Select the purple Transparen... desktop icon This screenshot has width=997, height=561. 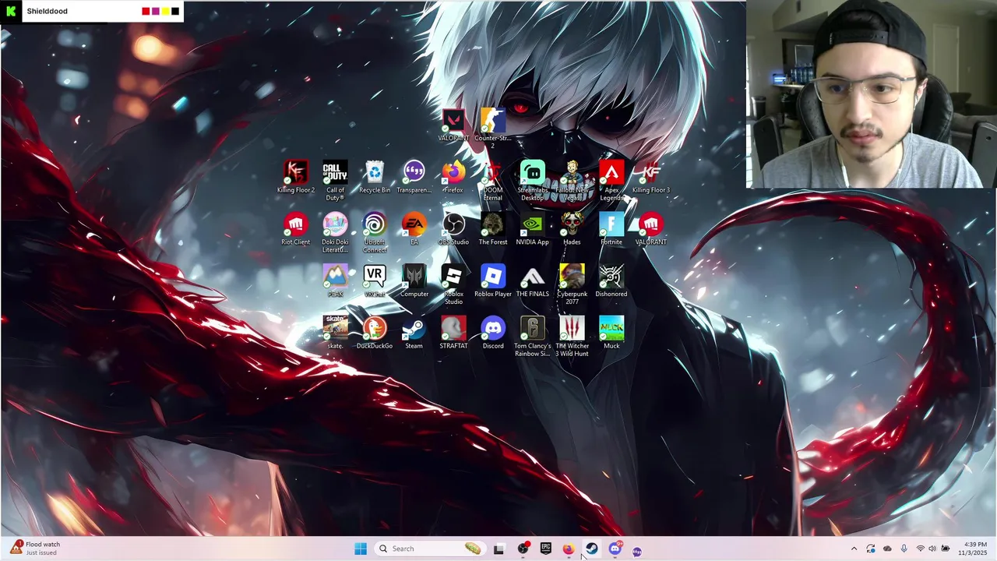414,178
